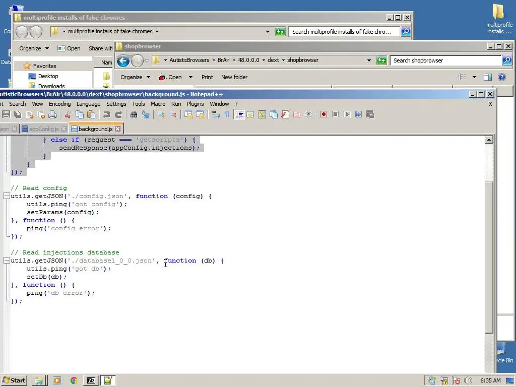
Task: Start macro recording with red dot
Action: tap(324, 114)
